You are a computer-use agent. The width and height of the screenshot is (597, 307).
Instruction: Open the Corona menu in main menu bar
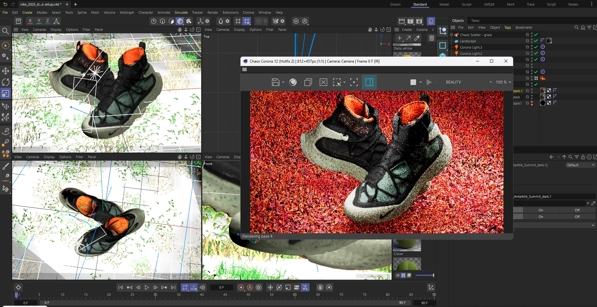click(x=248, y=12)
